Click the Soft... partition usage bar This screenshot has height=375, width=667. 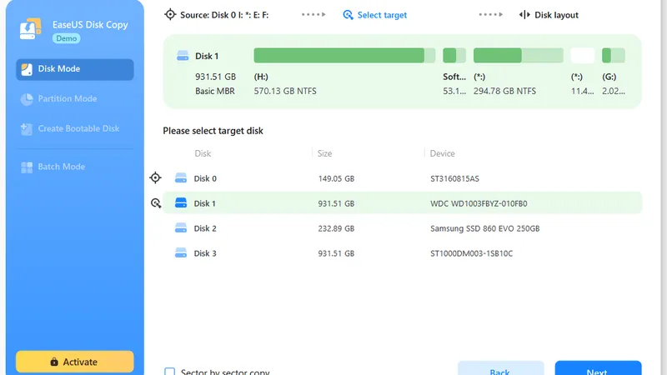point(454,55)
